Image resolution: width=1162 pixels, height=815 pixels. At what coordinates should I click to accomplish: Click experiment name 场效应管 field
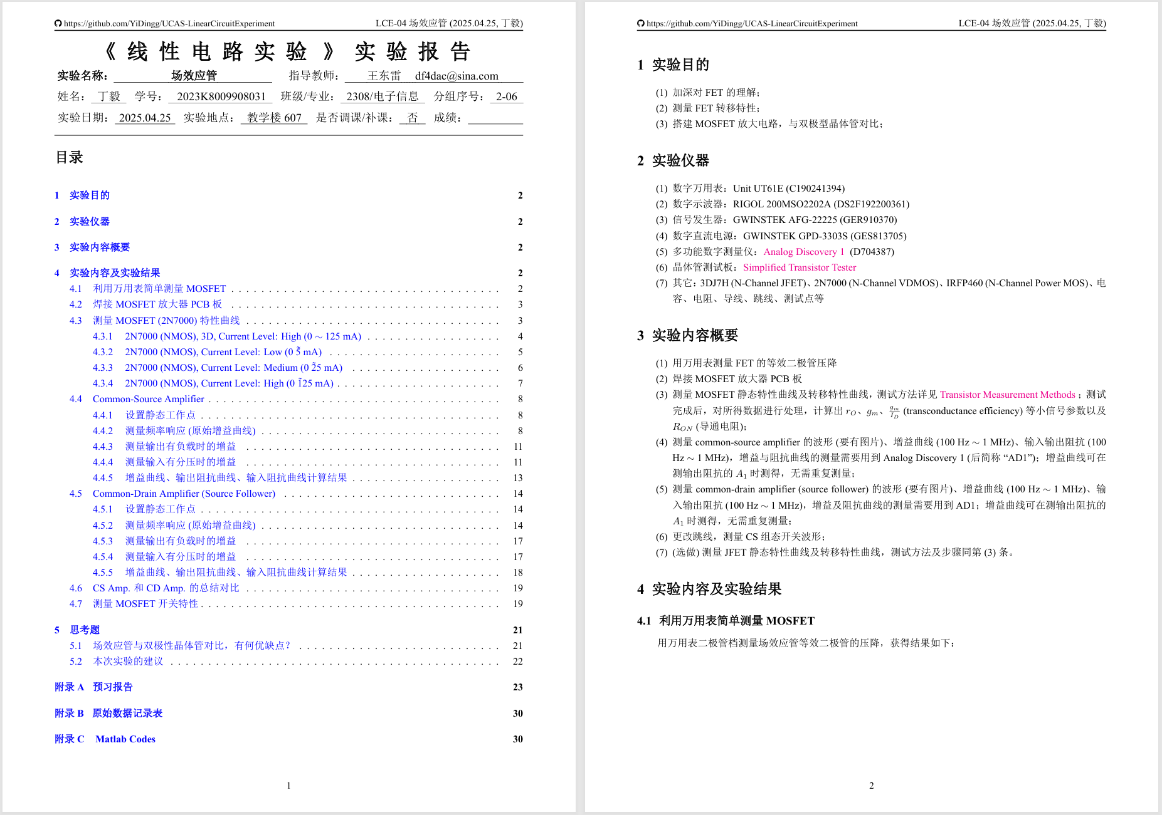(194, 76)
